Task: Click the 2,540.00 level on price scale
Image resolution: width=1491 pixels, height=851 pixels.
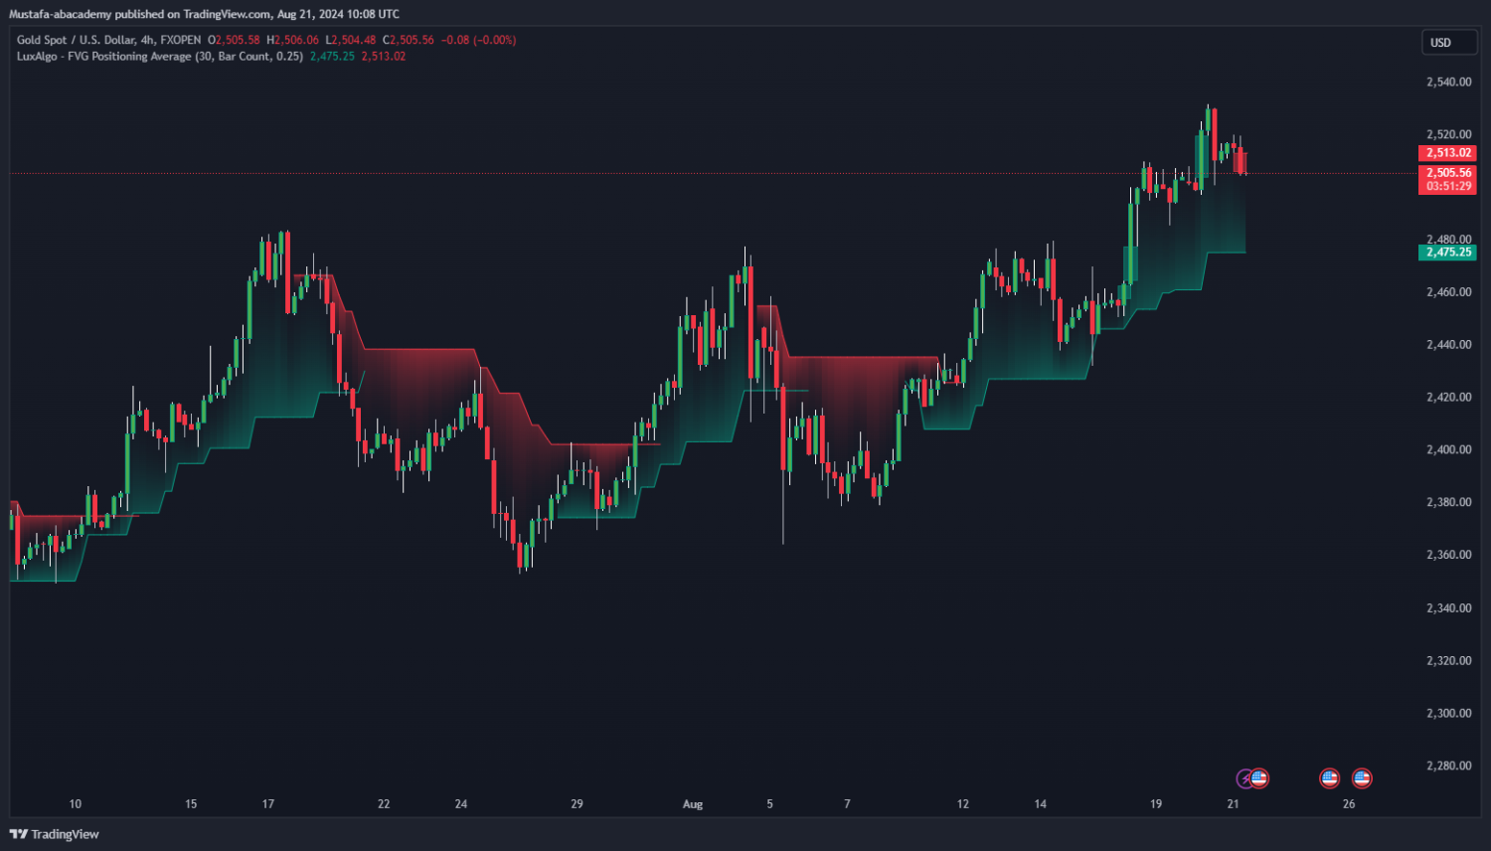Action: (1448, 83)
